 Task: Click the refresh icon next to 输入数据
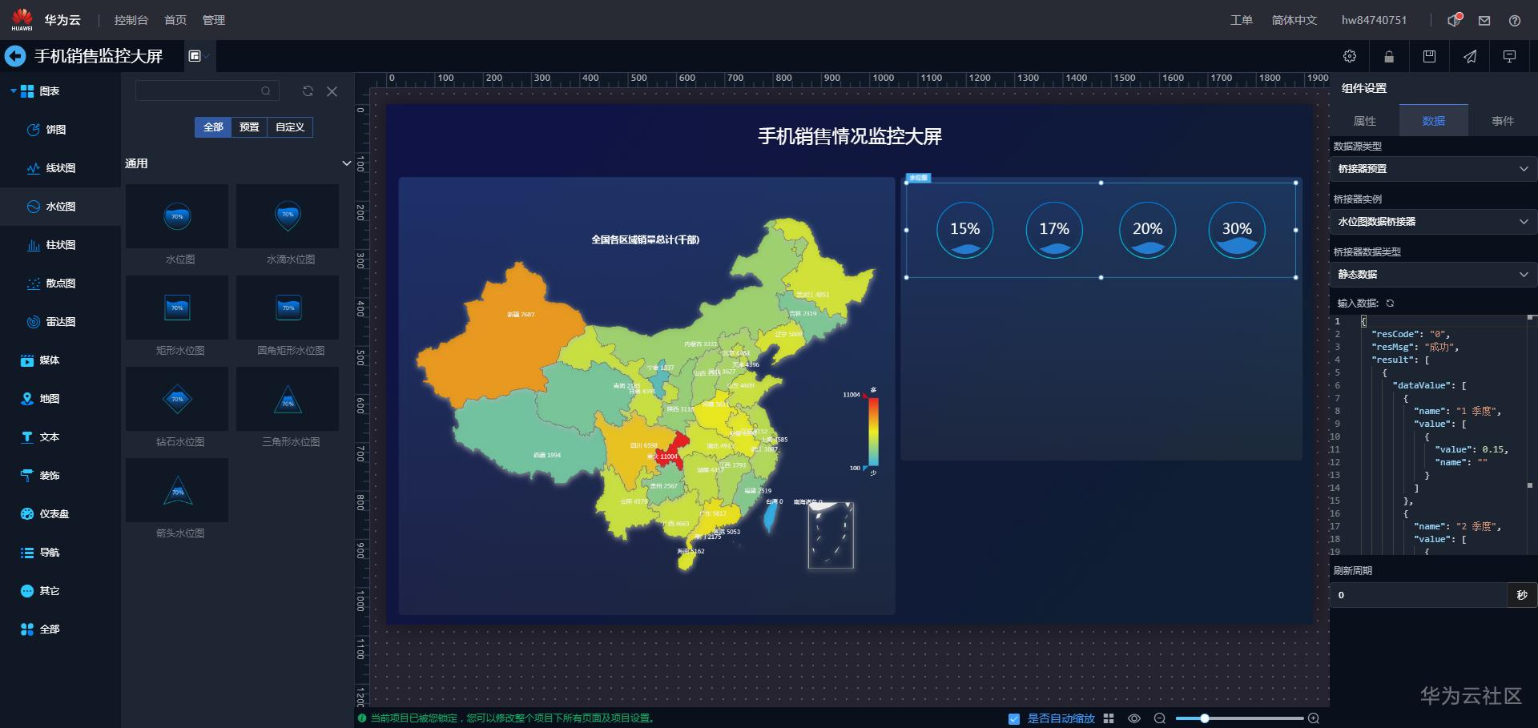coord(1390,303)
